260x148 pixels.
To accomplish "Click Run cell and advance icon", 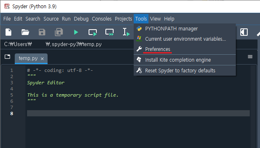I will 109,32.
